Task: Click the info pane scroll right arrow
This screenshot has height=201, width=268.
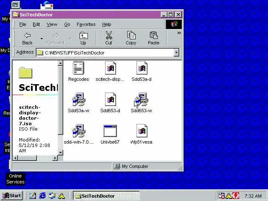Action: tap(55, 158)
